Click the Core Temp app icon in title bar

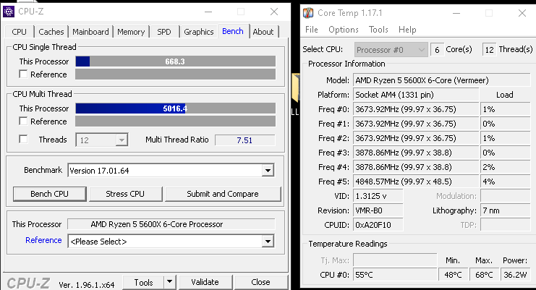308,13
